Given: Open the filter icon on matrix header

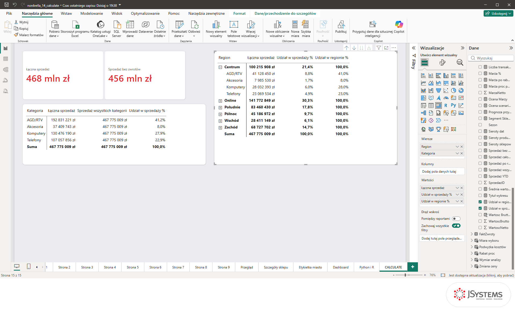Looking at the screenshot, I should point(378,48).
